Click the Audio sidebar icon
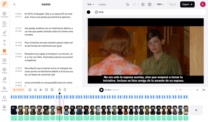 [x=4, y=80]
